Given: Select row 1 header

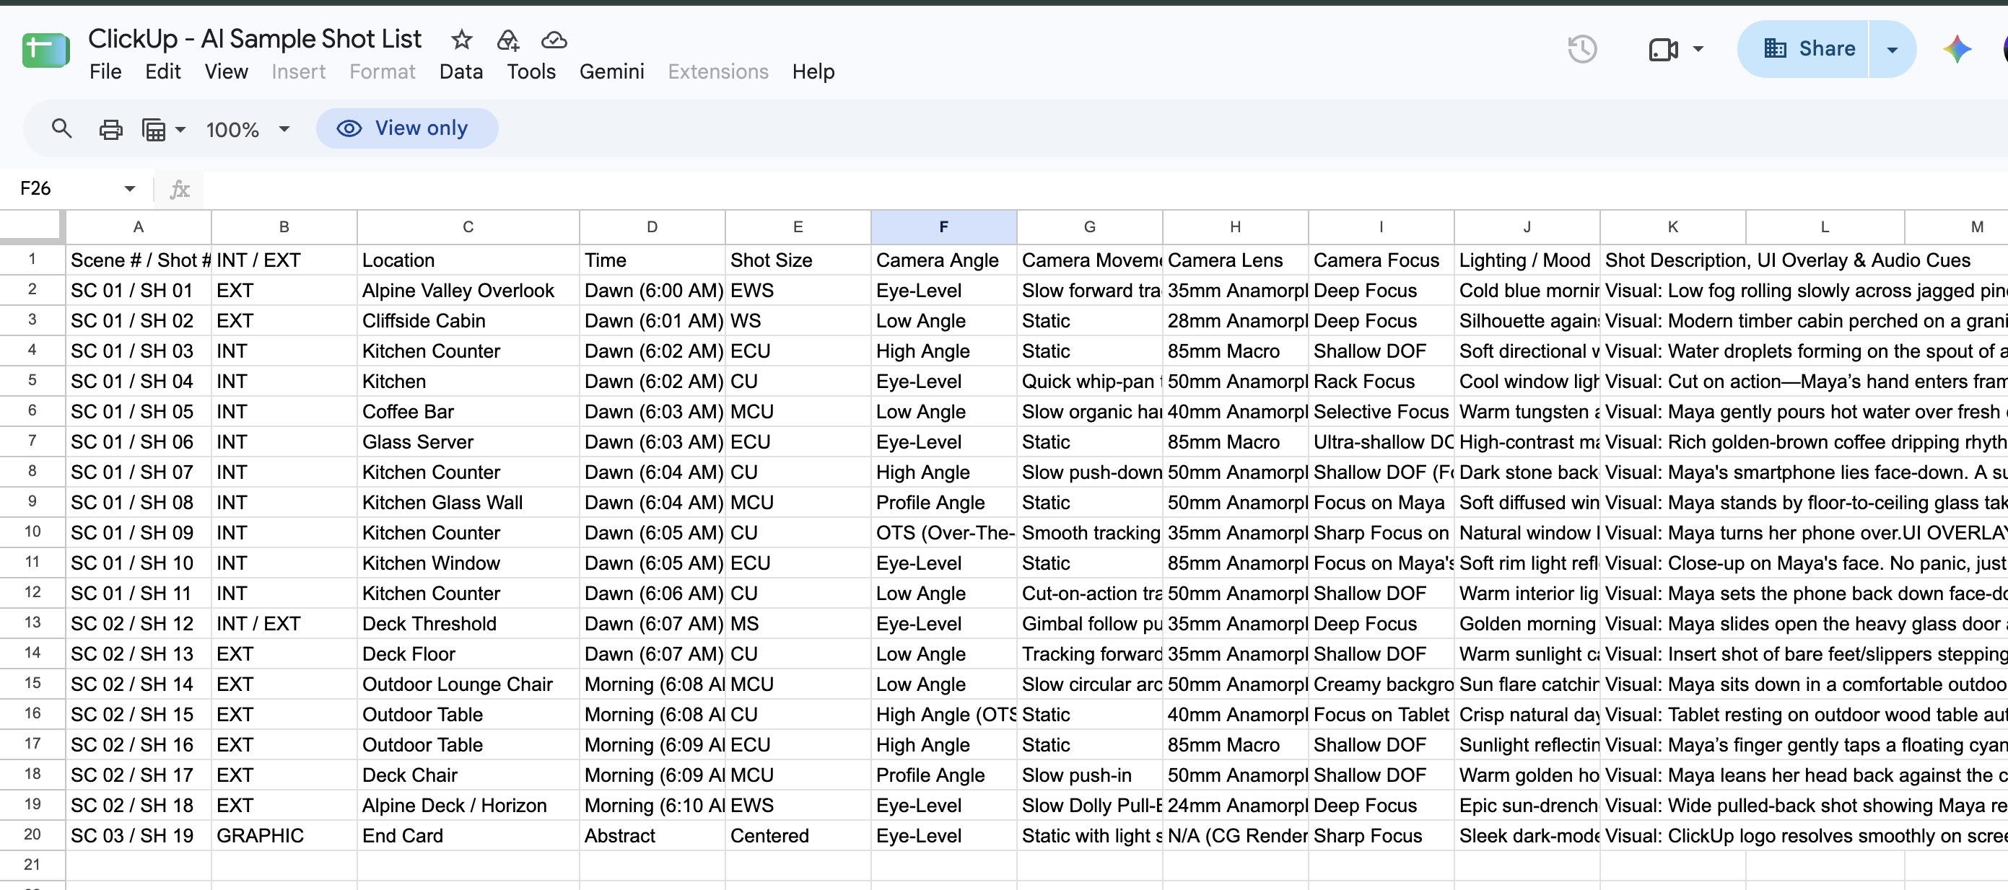Looking at the screenshot, I should pyautogui.click(x=32, y=260).
